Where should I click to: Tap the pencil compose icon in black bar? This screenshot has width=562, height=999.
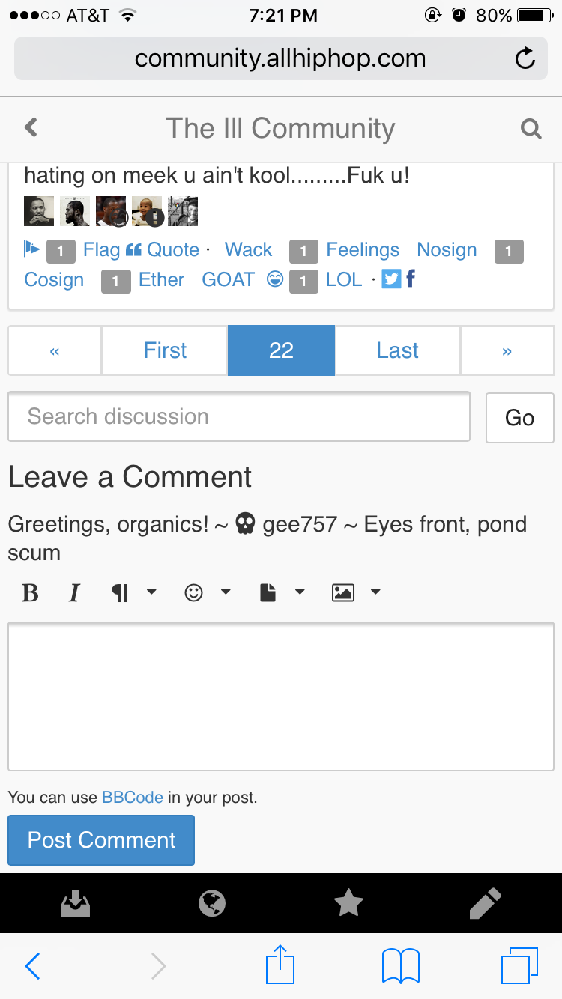(x=485, y=903)
